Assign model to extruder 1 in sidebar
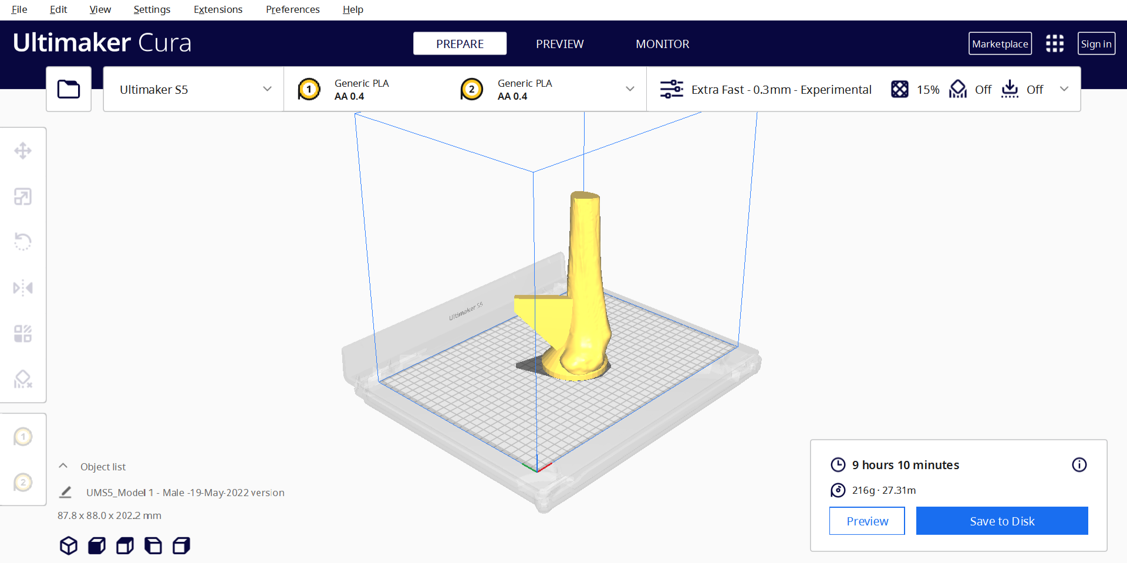Screen dimensions: 1127x563 [23, 437]
